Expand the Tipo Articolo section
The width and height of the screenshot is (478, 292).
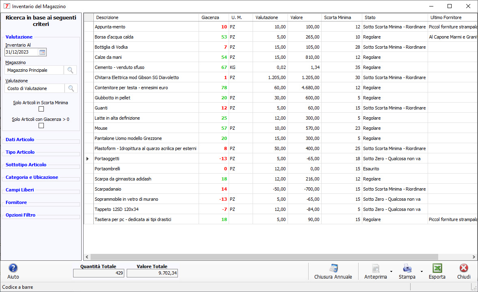point(20,152)
